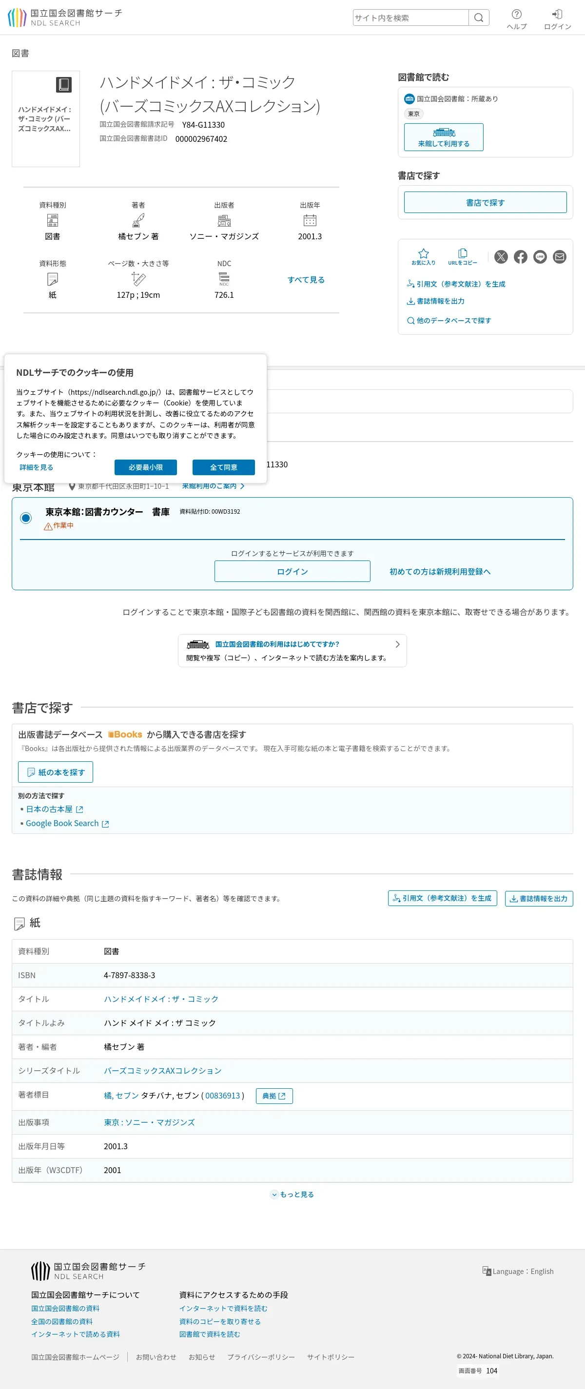Click the NDC classification icon
The height and width of the screenshot is (1389, 585).
pos(224,279)
